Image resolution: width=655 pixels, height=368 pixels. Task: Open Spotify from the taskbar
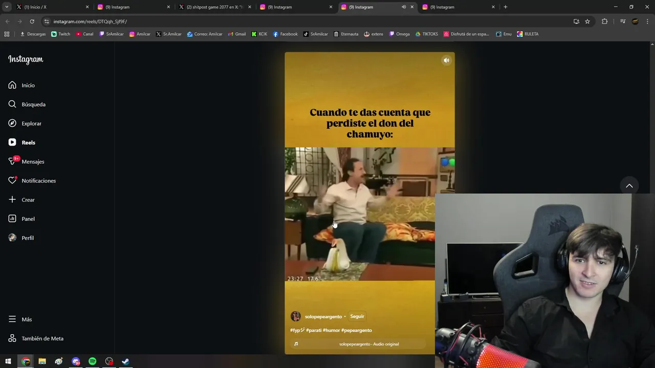(x=92, y=361)
